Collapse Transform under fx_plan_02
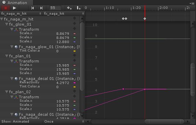This screenshot has width=196, height=125. (12, 97)
